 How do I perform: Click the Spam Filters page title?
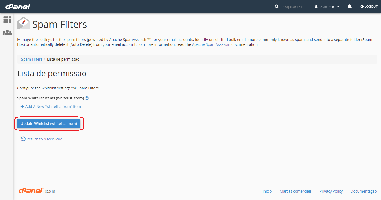click(x=60, y=25)
